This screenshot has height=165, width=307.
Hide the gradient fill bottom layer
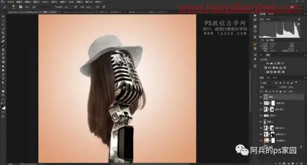pos(261,140)
